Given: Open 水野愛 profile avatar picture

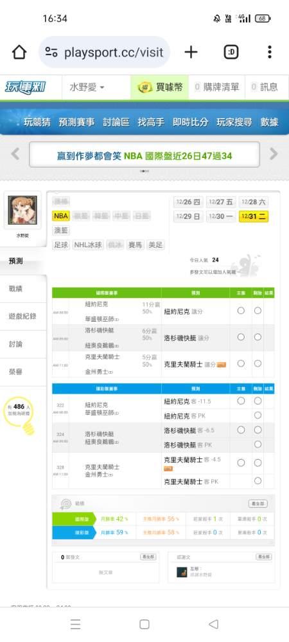Looking at the screenshot, I should point(22,210).
